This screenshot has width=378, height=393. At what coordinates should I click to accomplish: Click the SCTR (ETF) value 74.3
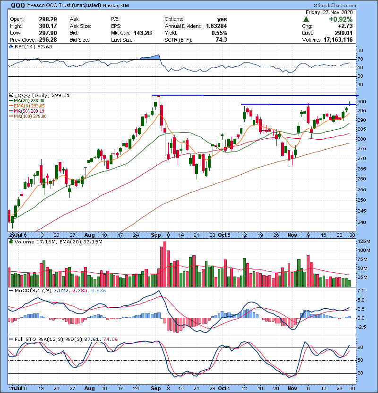pos(221,40)
